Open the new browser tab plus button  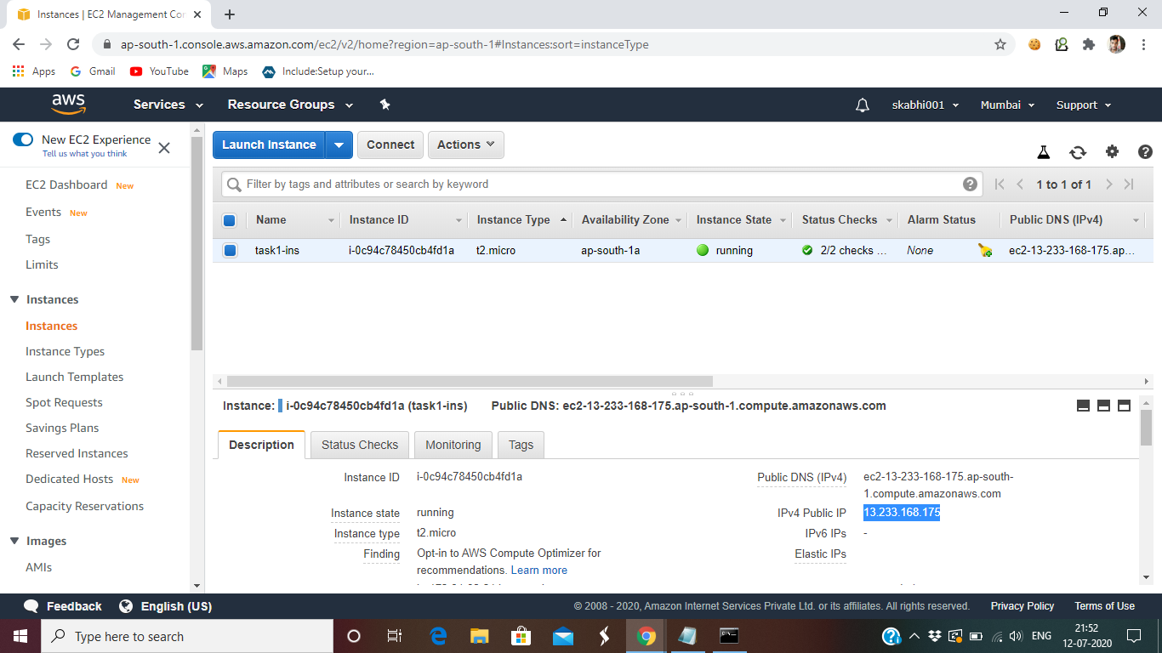pos(230,14)
